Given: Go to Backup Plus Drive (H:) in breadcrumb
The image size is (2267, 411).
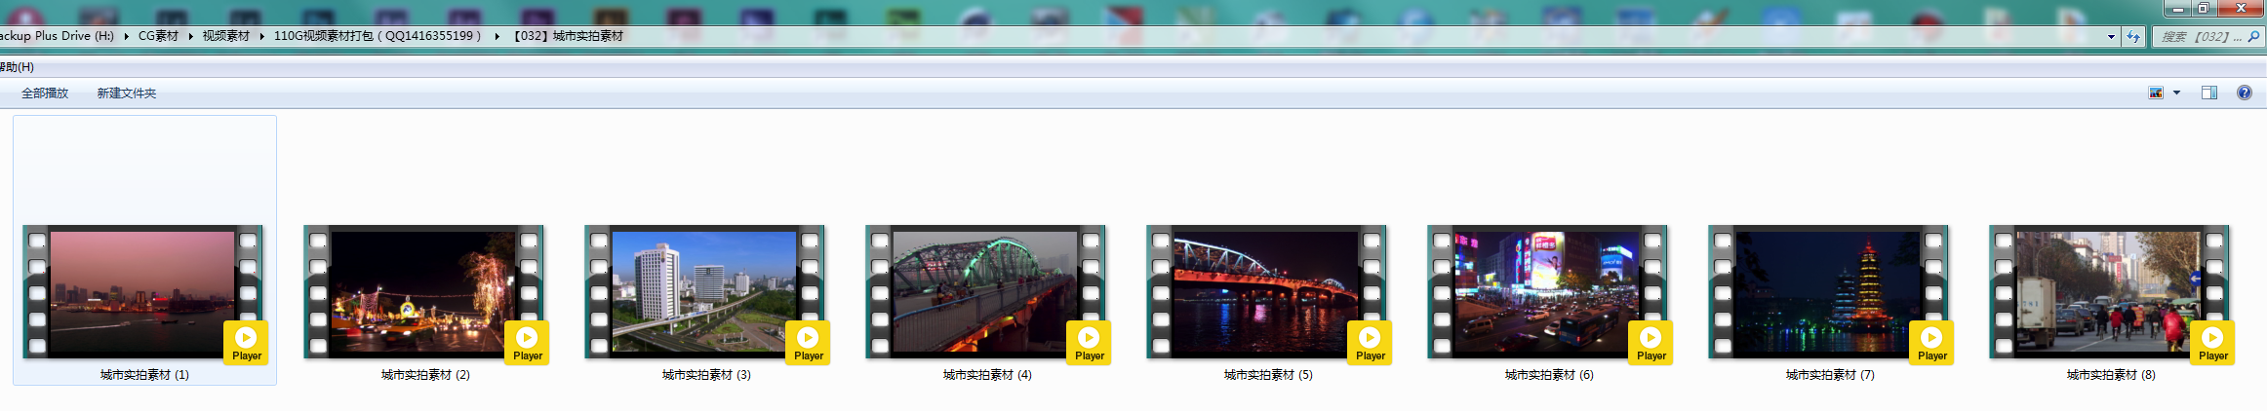Looking at the screenshot, I should (x=57, y=36).
